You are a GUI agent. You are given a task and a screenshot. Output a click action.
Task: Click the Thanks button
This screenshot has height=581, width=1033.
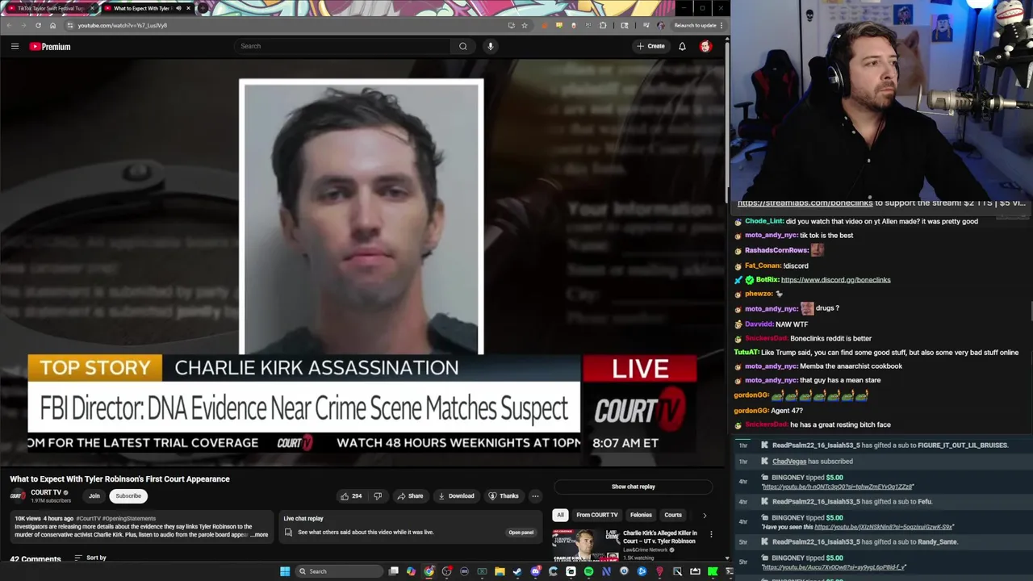[504, 496]
